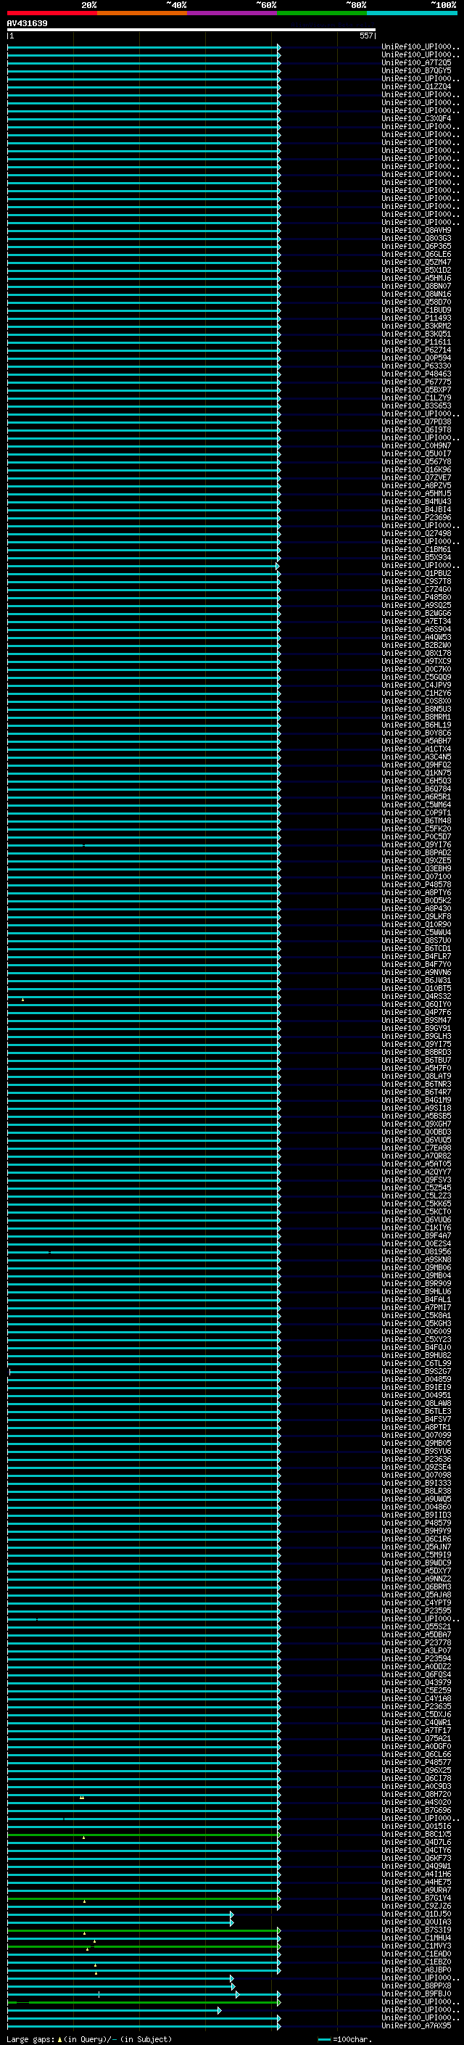Select hit UniRef100_O43979

coord(416,1682)
